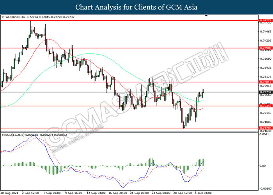
Task: Click the 16 Sep 20:00 time label
Action: pos(118,193)
